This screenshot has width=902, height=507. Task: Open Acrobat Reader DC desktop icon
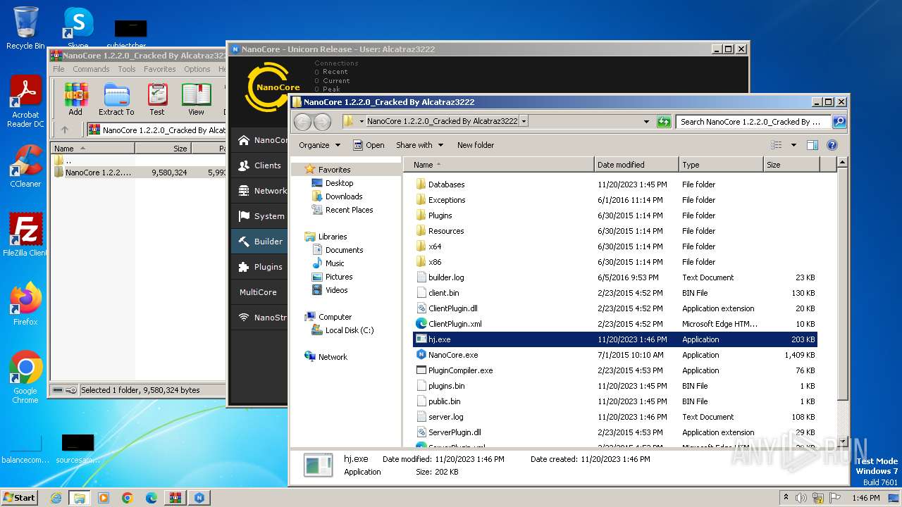tap(25, 102)
